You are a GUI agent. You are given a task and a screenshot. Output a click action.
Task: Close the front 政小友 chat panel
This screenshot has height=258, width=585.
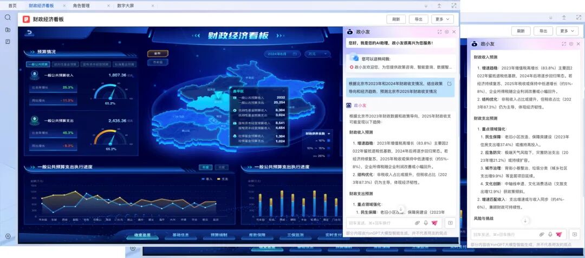pyautogui.click(x=454, y=32)
